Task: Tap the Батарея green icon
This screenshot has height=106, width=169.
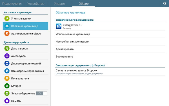Action: click(x=7, y=86)
